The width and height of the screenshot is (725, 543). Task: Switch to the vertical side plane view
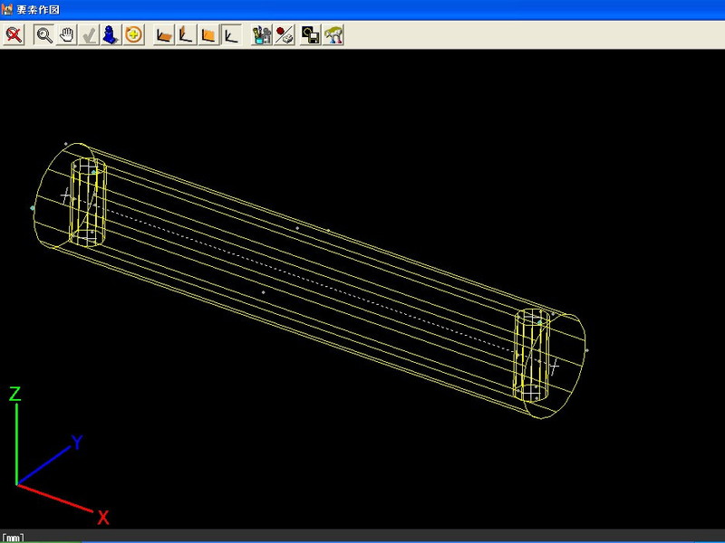coord(187,35)
